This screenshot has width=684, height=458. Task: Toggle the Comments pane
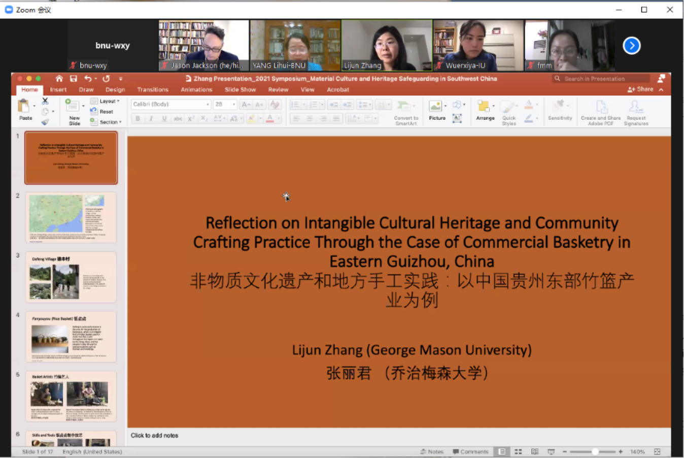[470, 451]
